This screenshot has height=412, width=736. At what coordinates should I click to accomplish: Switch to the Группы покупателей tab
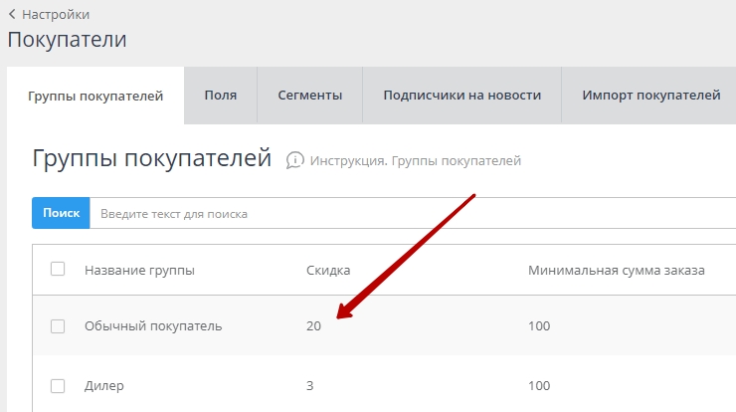[x=95, y=96]
